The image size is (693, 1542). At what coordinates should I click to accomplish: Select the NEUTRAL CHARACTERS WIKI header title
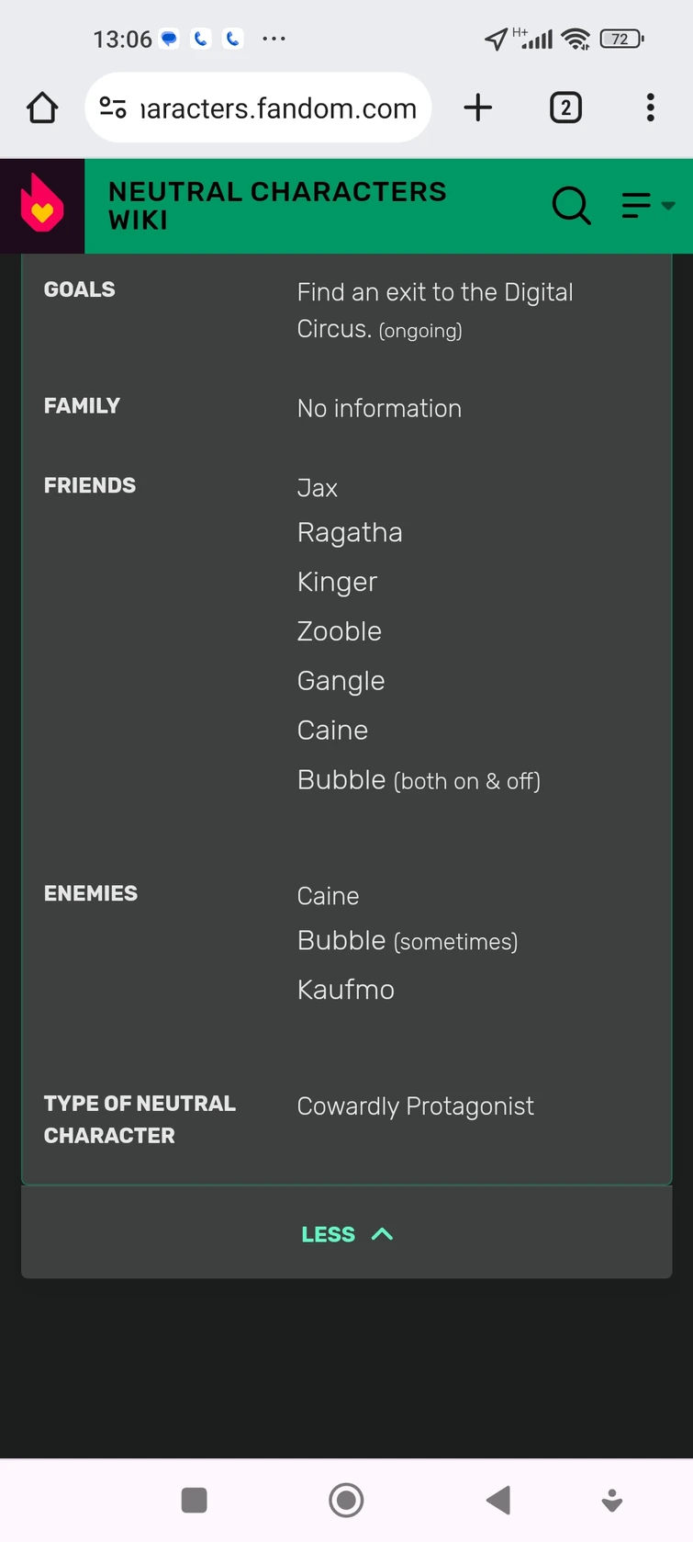277,206
